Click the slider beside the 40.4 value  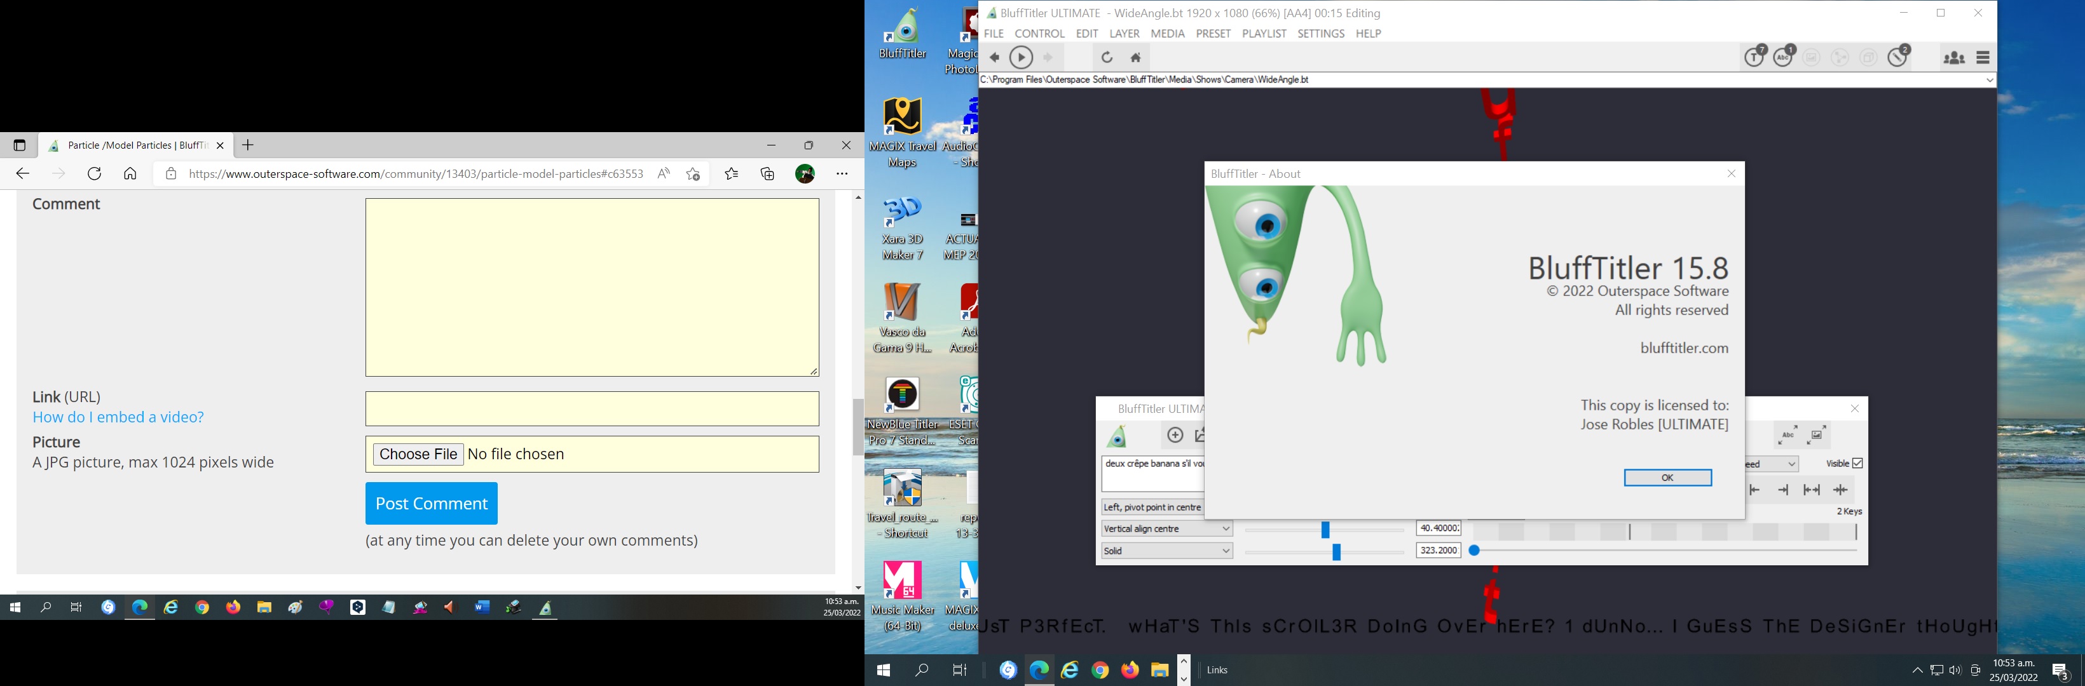[1324, 530]
